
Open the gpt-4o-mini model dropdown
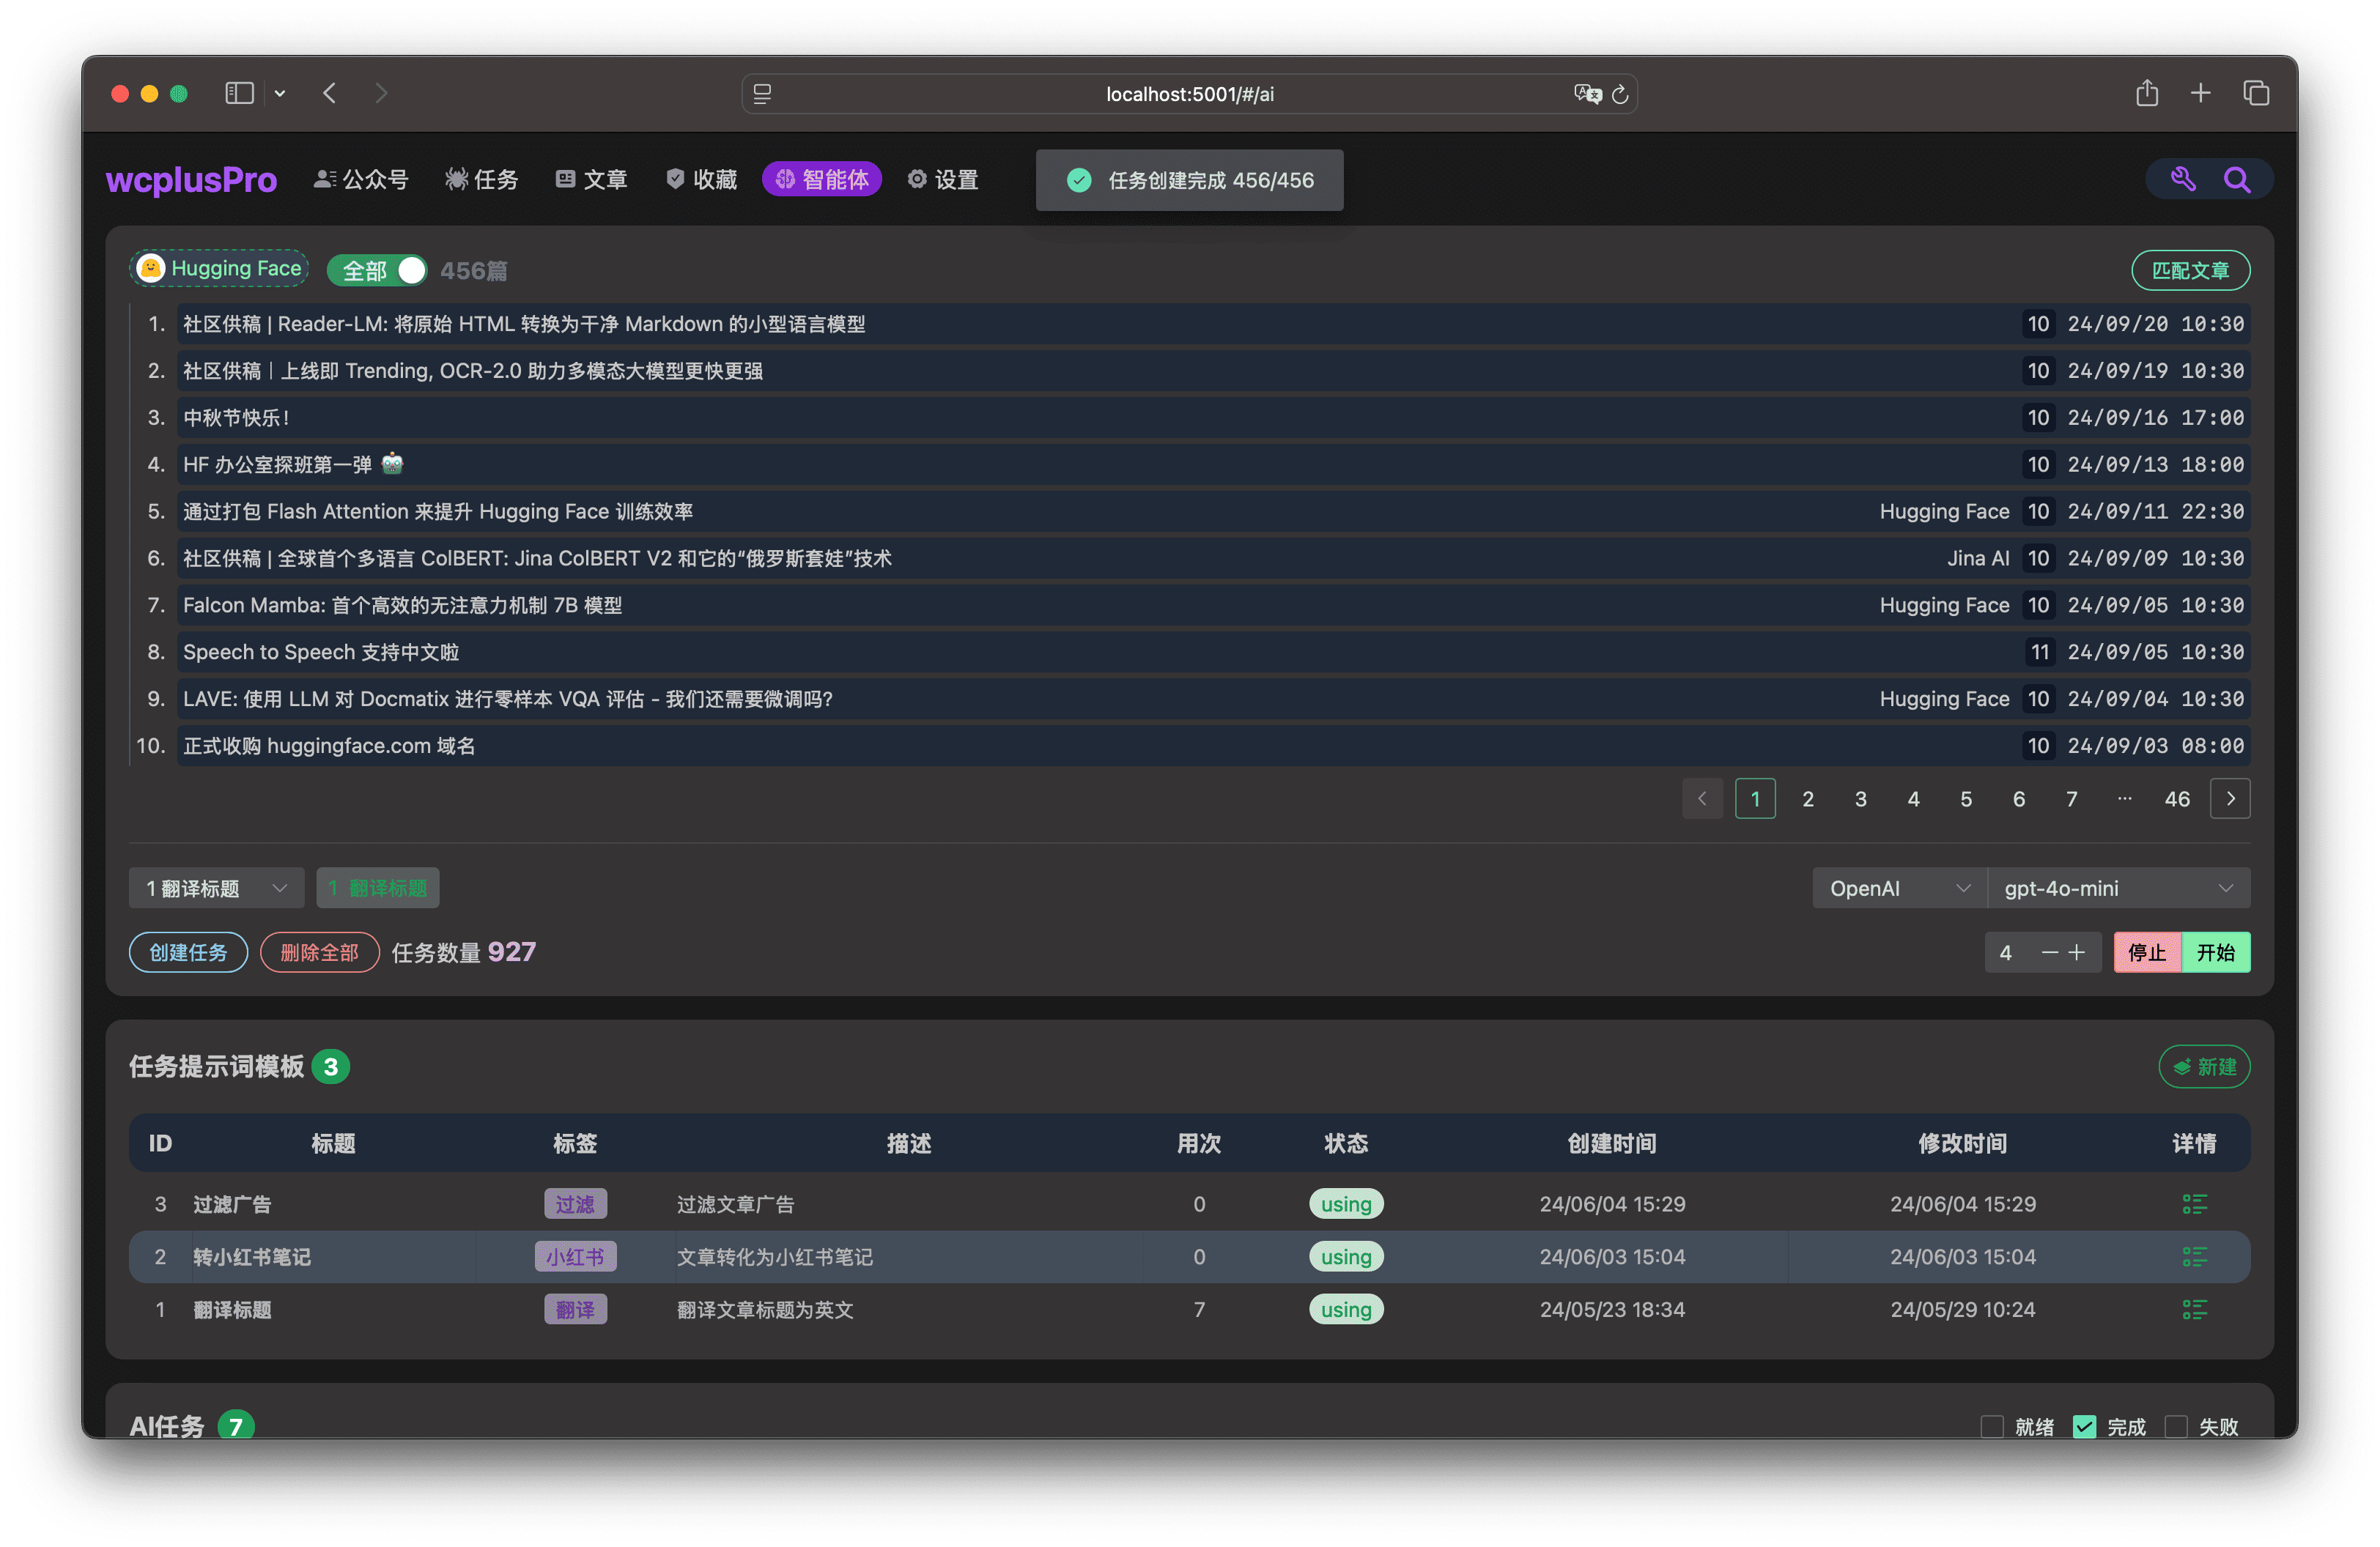click(2118, 888)
